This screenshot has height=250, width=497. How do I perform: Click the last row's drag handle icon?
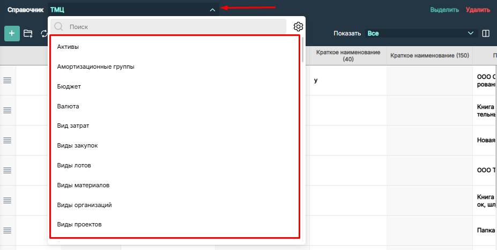[8, 230]
